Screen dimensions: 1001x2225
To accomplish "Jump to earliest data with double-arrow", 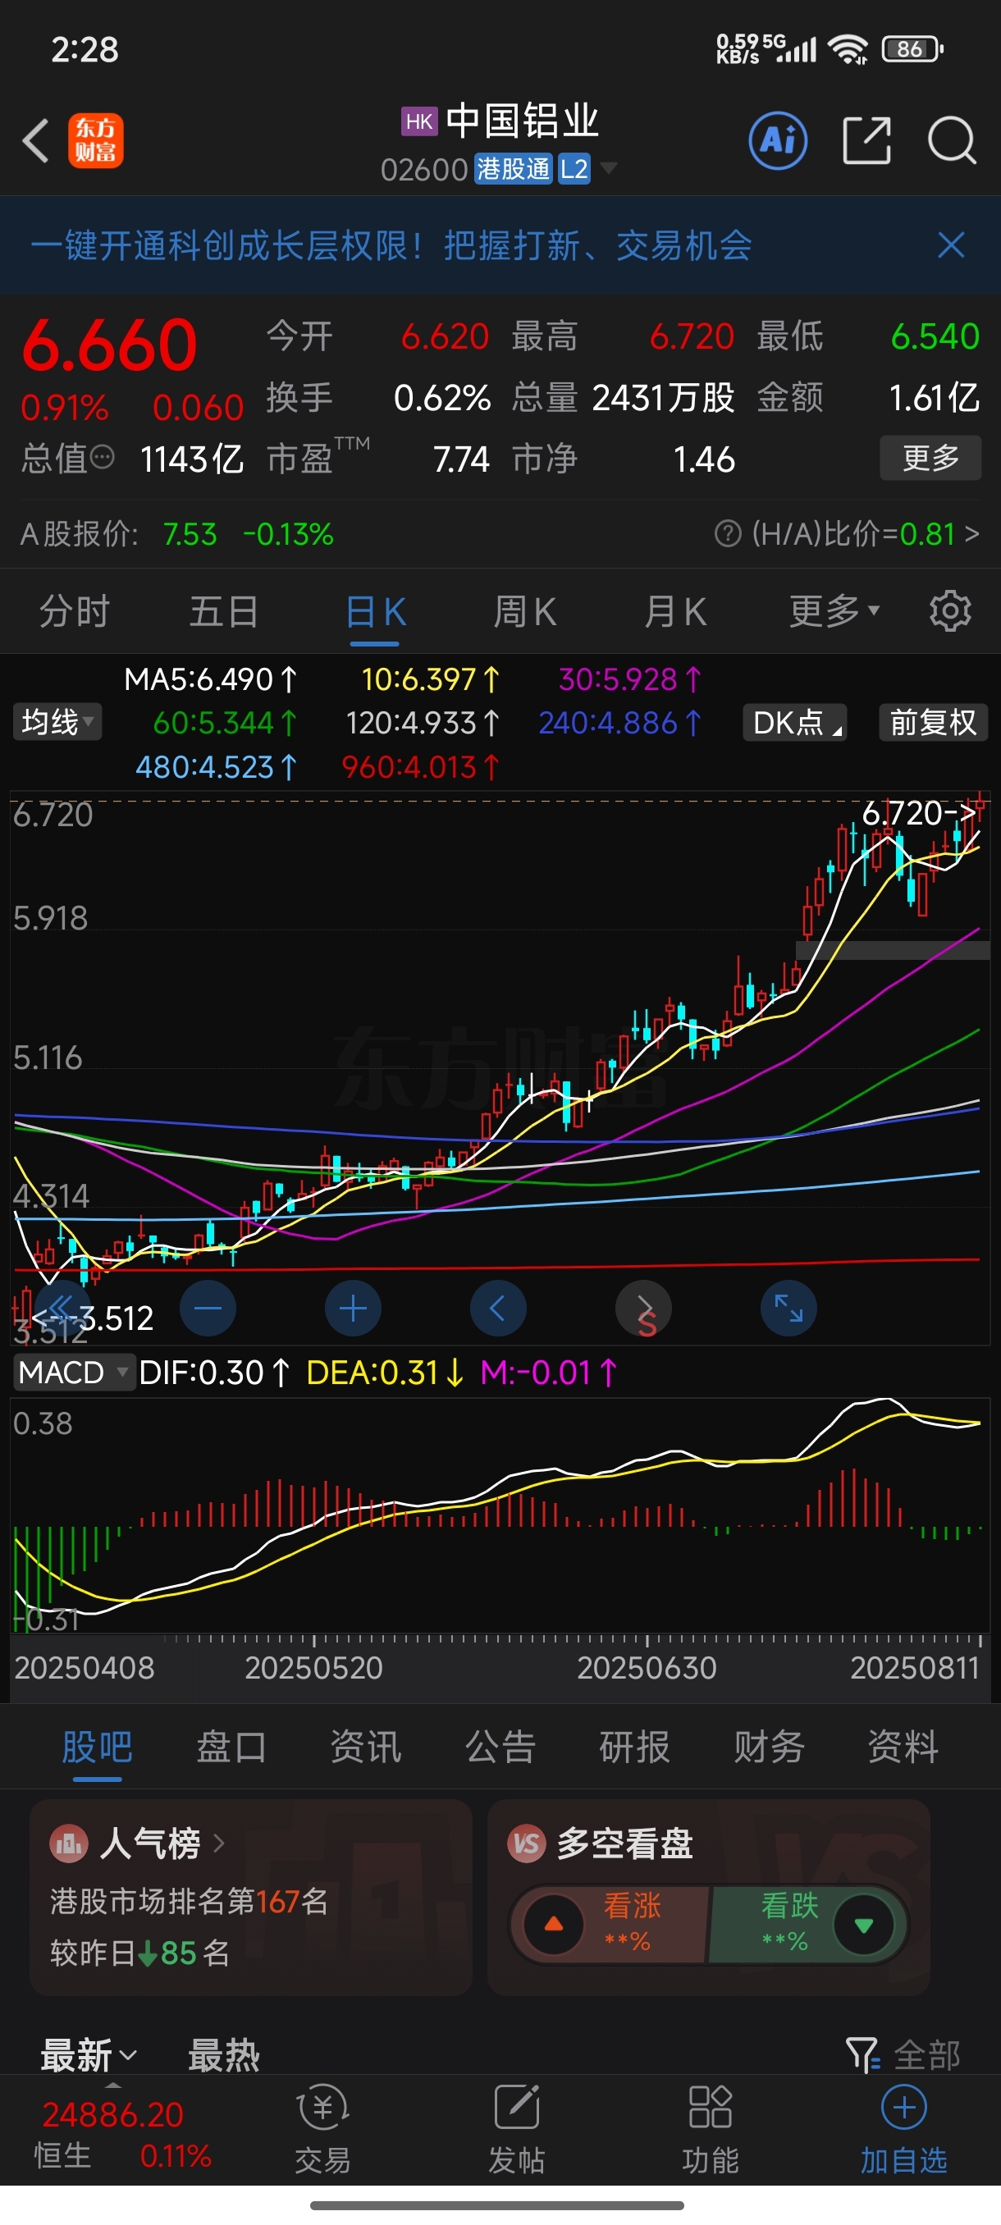I will tap(62, 1309).
